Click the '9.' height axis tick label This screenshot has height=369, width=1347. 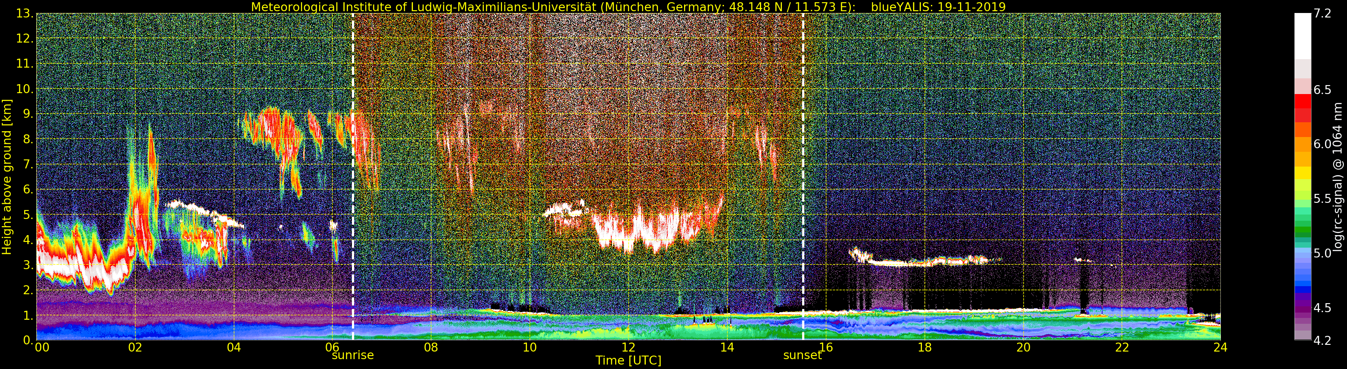click(x=28, y=114)
